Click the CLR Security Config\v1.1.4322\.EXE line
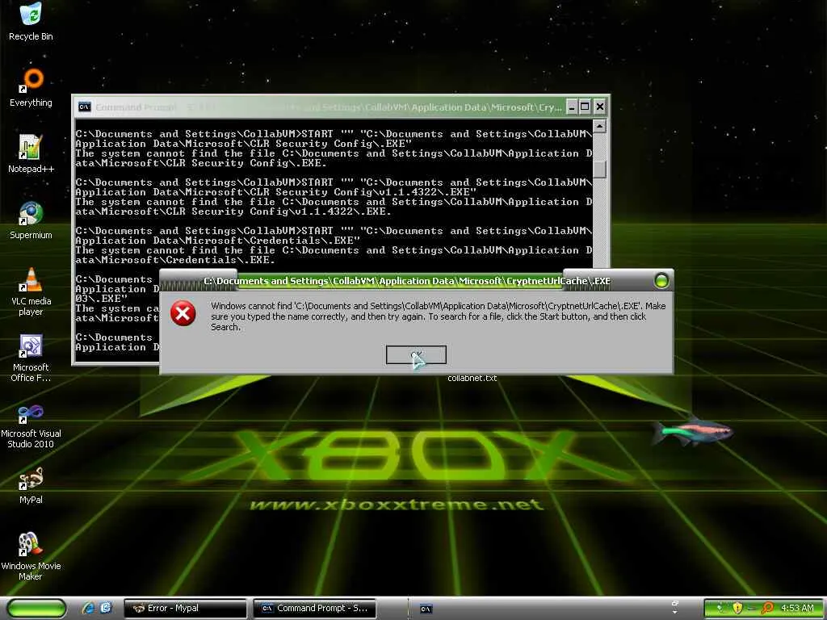The height and width of the screenshot is (620, 827). (x=276, y=192)
